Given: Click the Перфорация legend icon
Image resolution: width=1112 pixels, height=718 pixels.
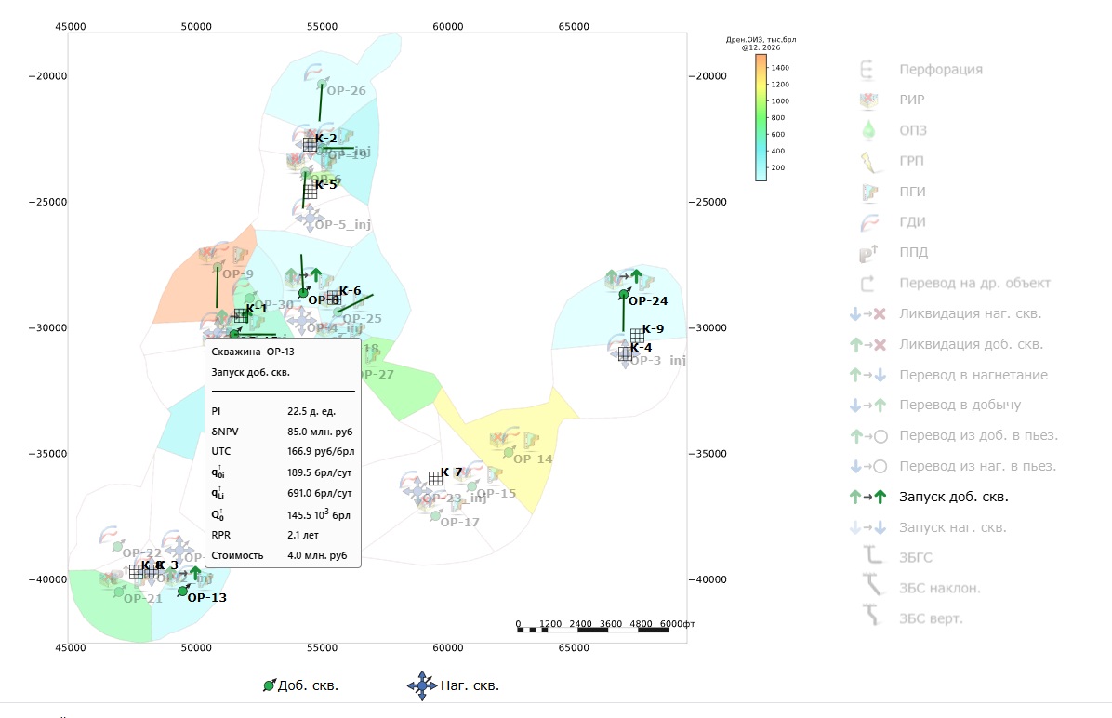Looking at the screenshot, I should coord(867,70).
